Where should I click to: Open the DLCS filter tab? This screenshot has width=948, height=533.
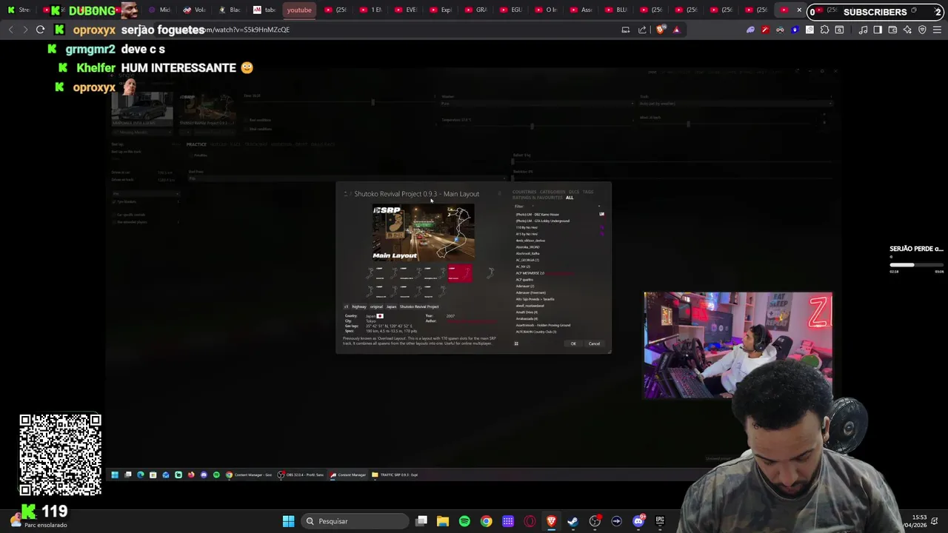click(574, 192)
